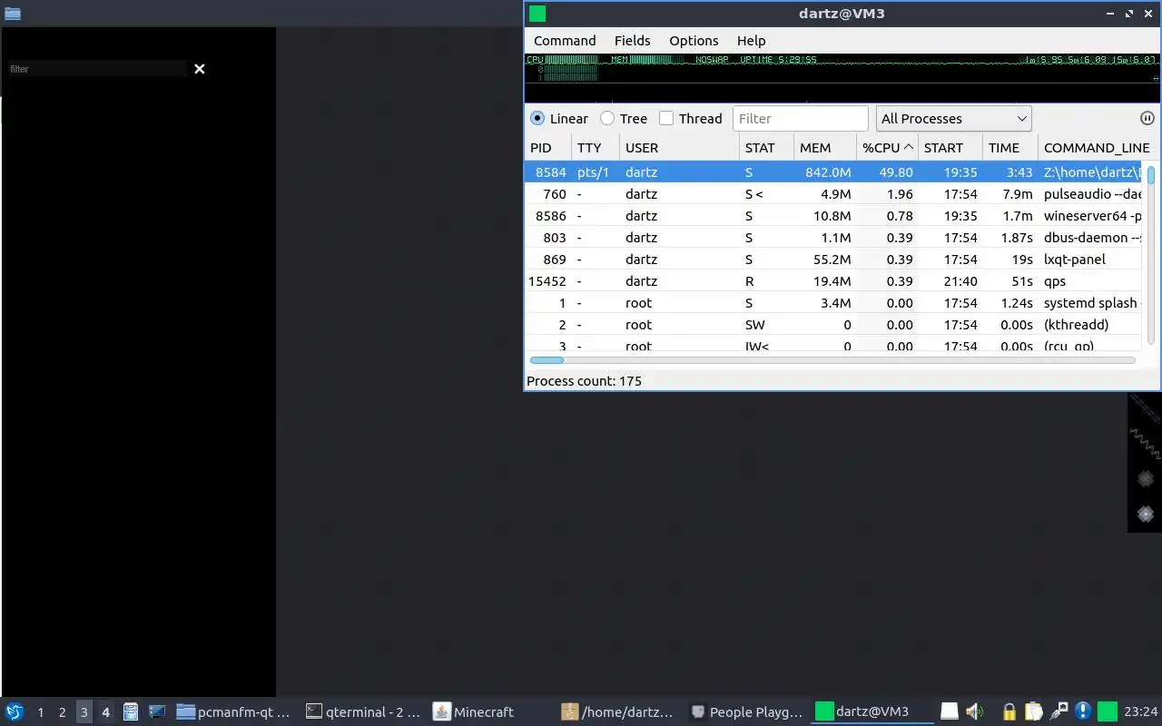Select the Linear view radio button
The height and width of the screenshot is (726, 1162).
[537, 119]
